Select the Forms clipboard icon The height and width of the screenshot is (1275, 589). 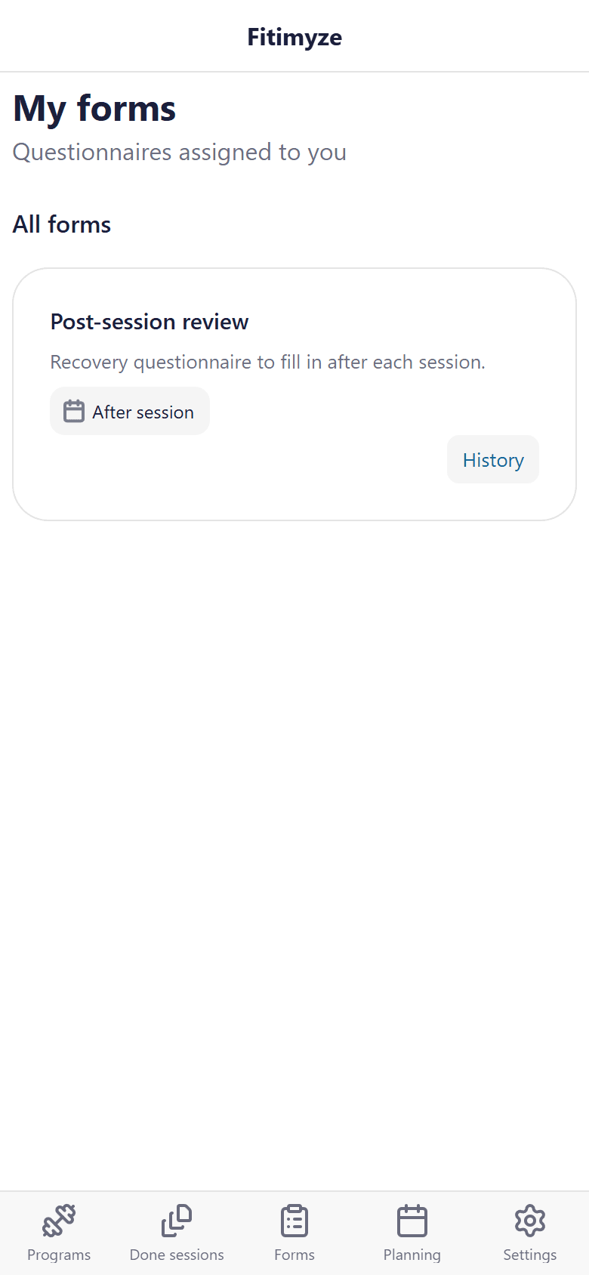coord(294,1220)
